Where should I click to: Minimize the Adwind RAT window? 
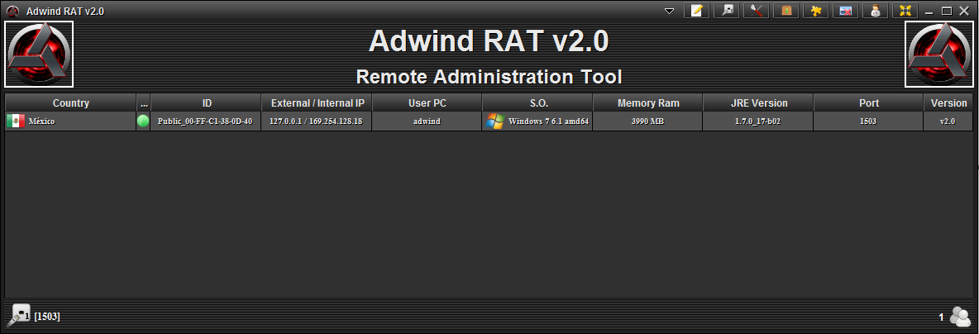click(x=930, y=12)
